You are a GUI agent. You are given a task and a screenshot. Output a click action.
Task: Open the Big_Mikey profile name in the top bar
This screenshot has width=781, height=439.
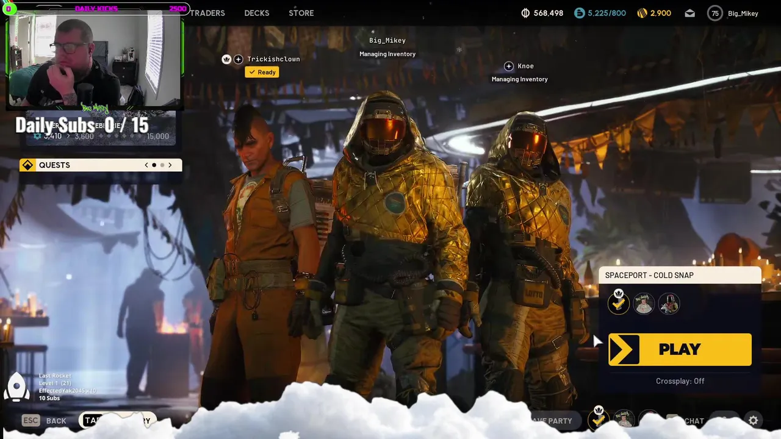(743, 13)
